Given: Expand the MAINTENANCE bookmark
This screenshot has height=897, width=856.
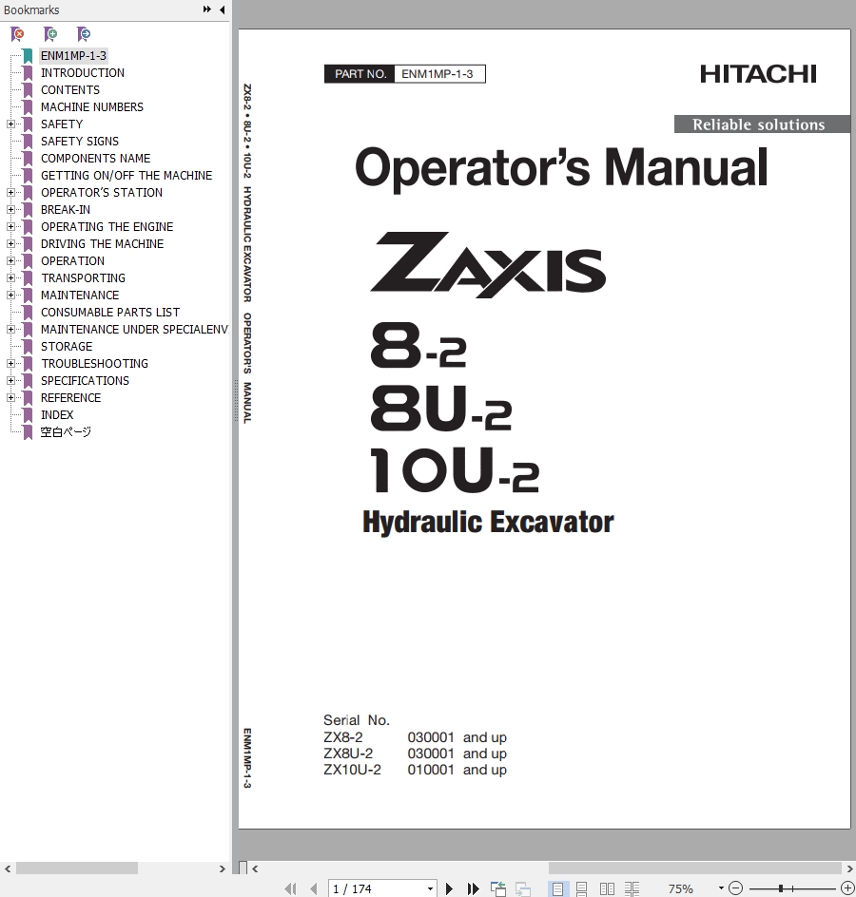Looking at the screenshot, I should pos(10,296).
